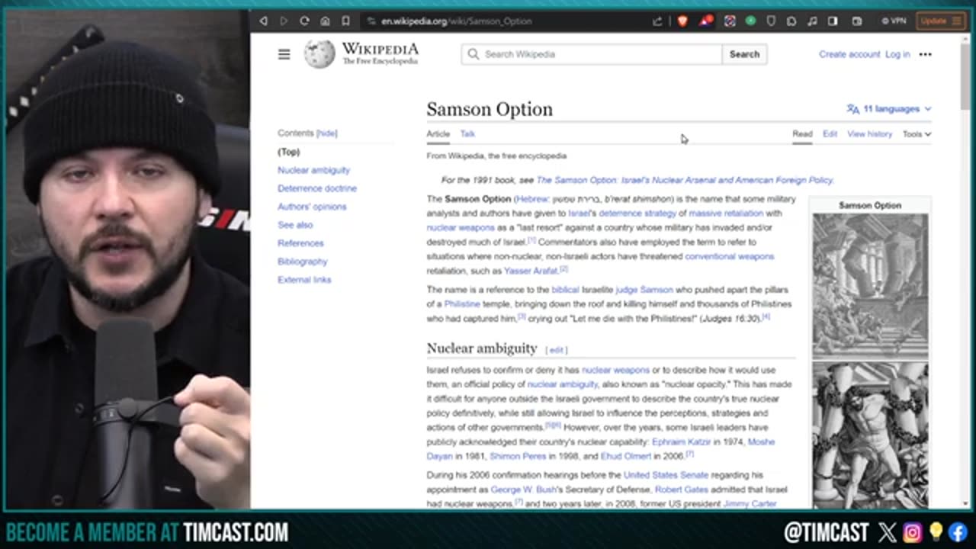Image resolution: width=976 pixels, height=549 pixels.
Task: Jump to External links in contents
Action: click(x=304, y=280)
